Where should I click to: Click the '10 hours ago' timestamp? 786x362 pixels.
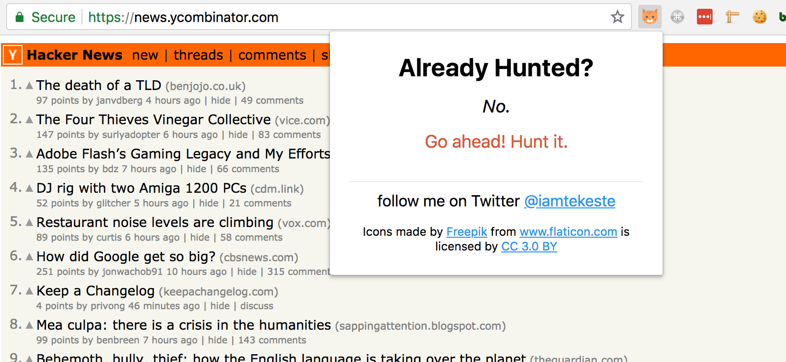(x=197, y=271)
